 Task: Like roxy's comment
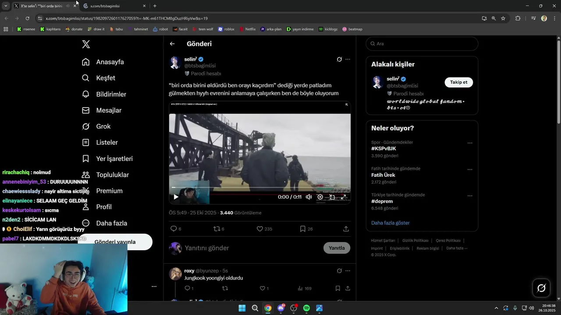(x=264, y=288)
